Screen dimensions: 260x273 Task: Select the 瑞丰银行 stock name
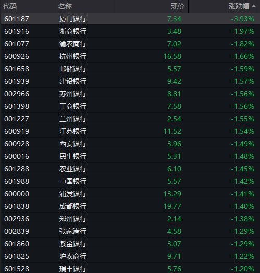[73, 269]
